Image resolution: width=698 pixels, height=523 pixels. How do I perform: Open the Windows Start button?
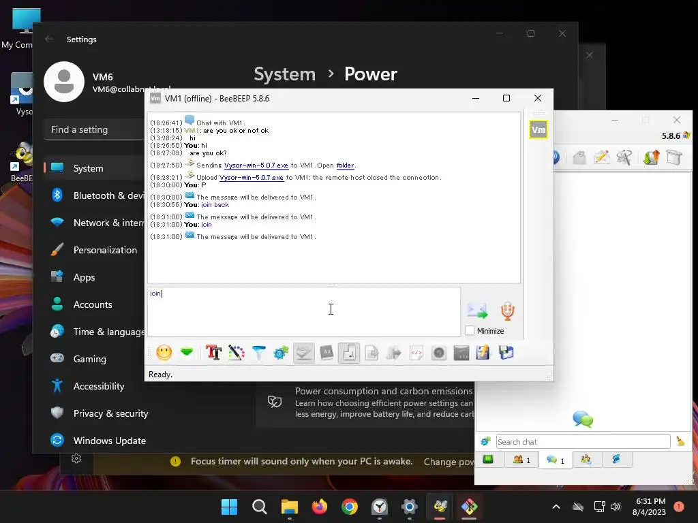[229, 507]
